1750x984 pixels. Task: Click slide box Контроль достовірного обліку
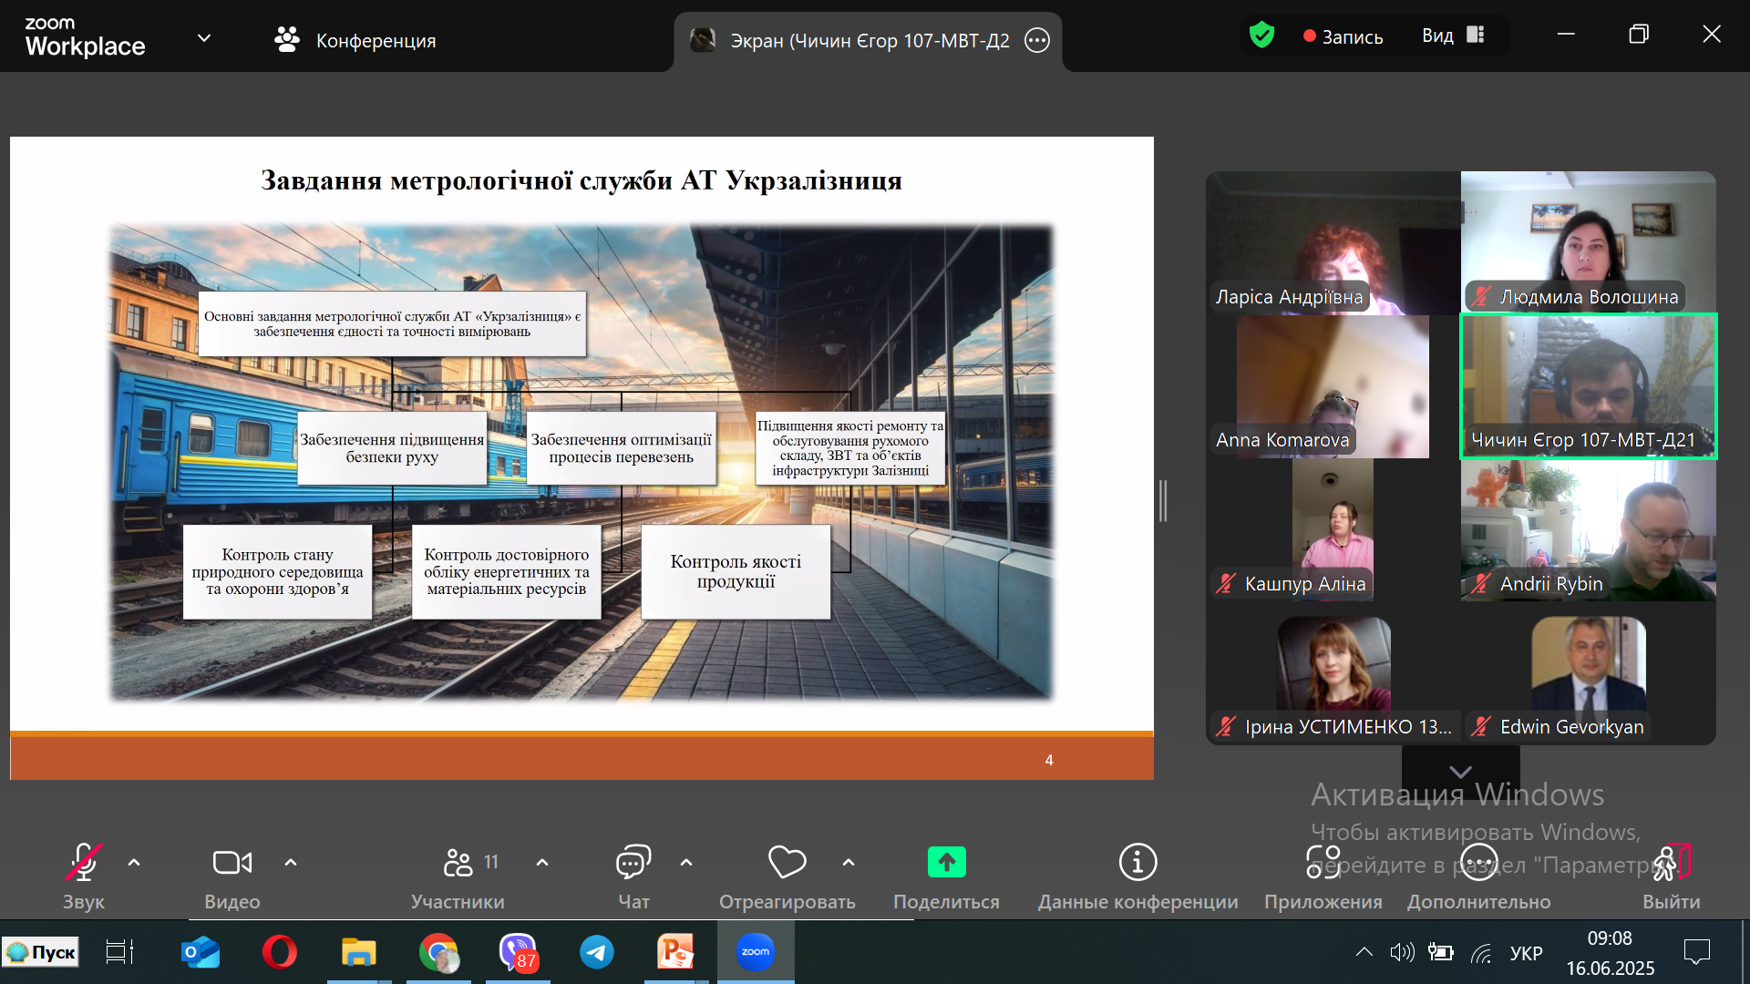click(506, 571)
